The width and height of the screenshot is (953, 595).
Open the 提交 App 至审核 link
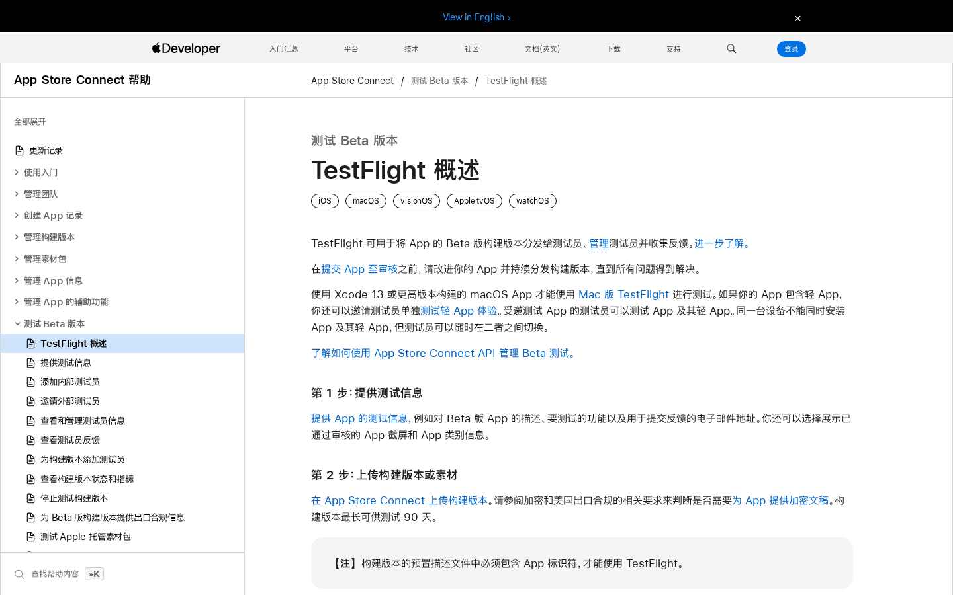359,269
